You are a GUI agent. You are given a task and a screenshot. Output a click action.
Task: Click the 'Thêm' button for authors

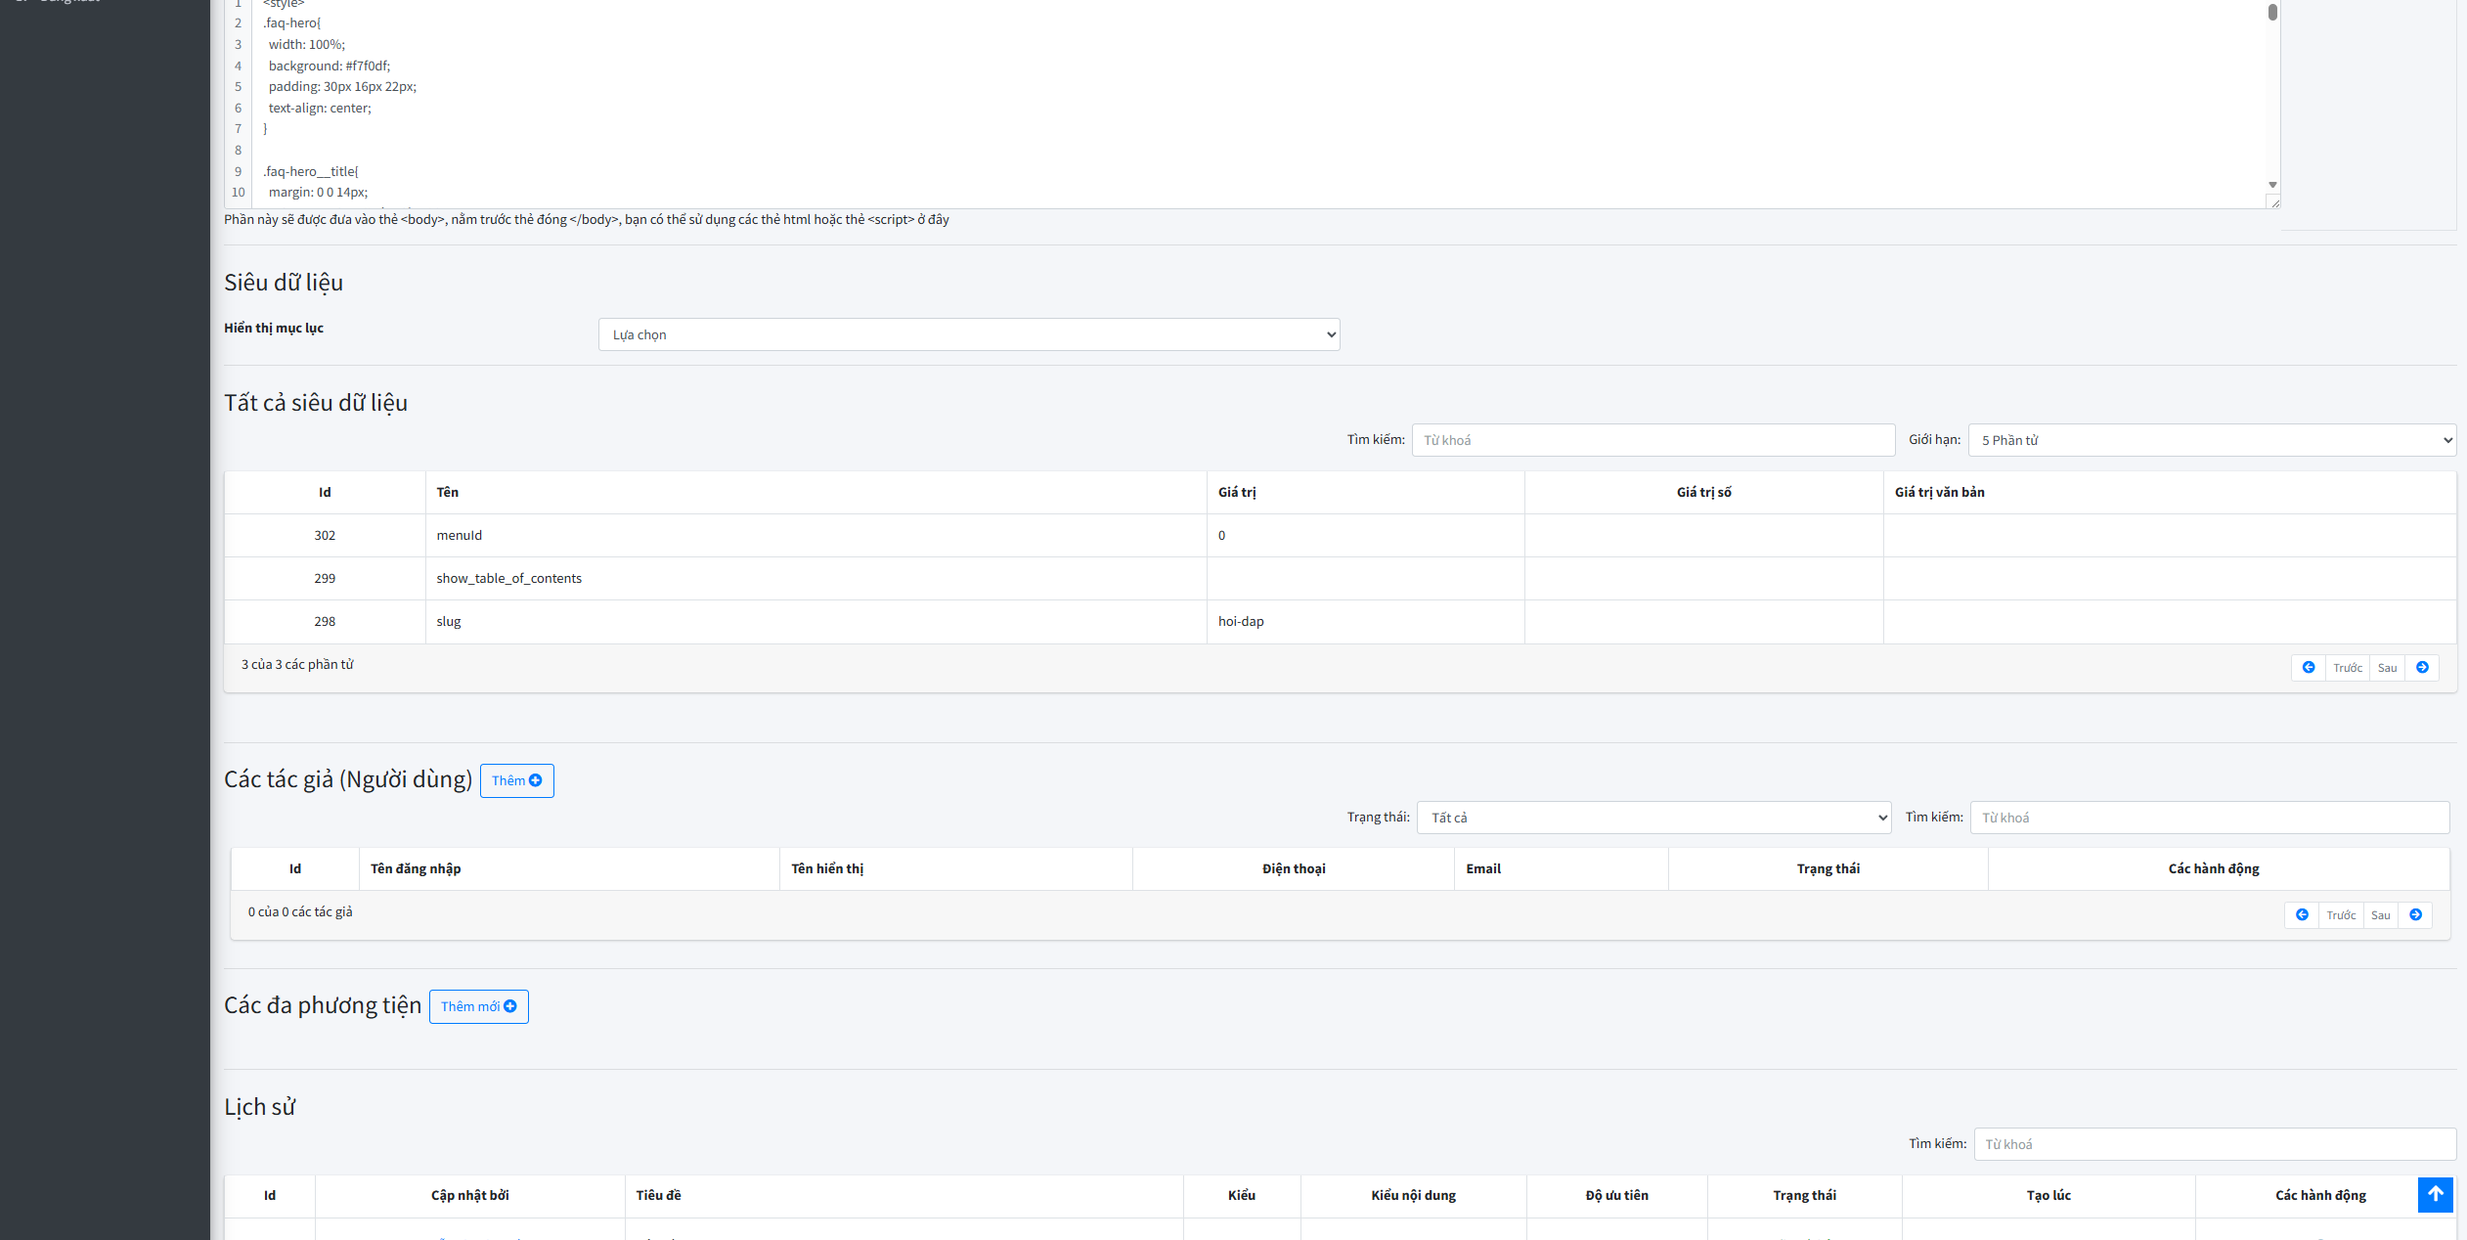click(x=516, y=780)
